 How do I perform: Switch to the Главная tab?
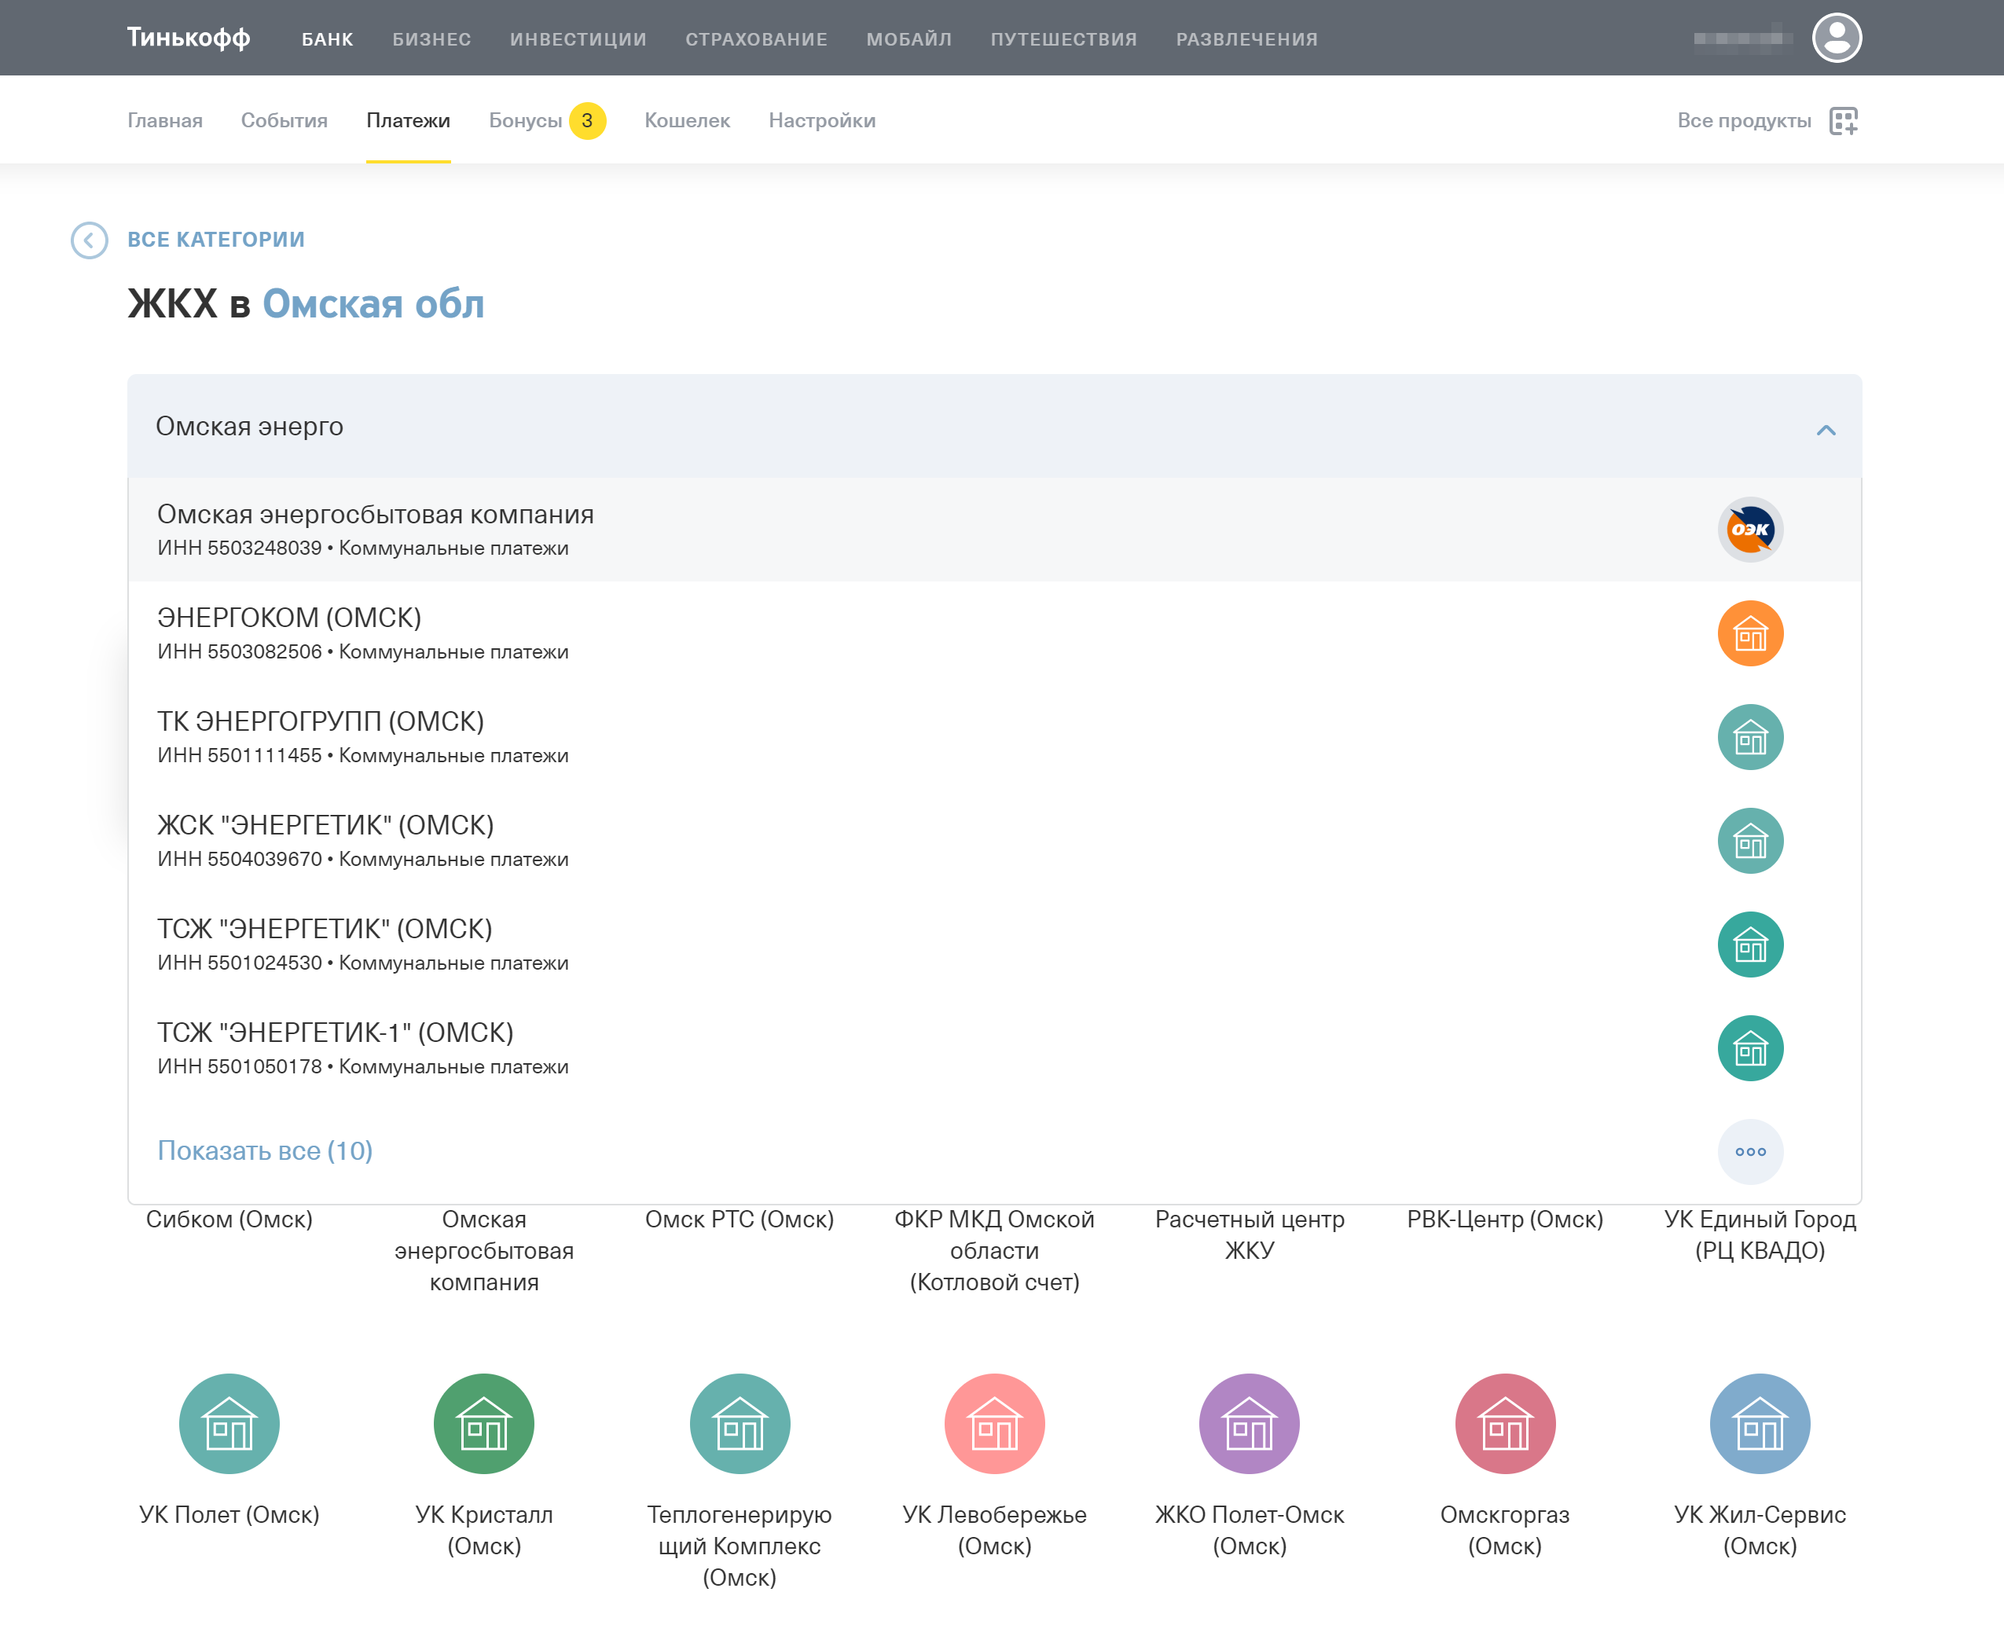click(x=165, y=121)
